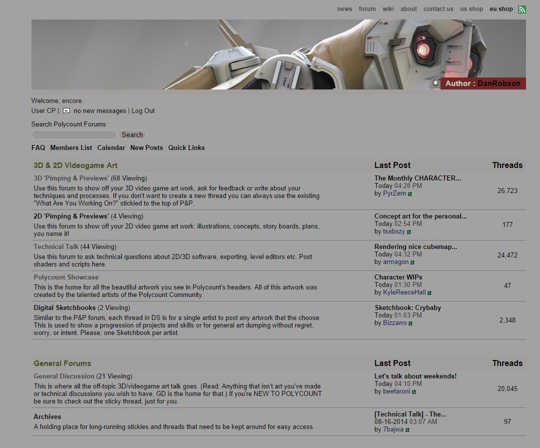Open the Polycount Showcase forum

pos(66,277)
